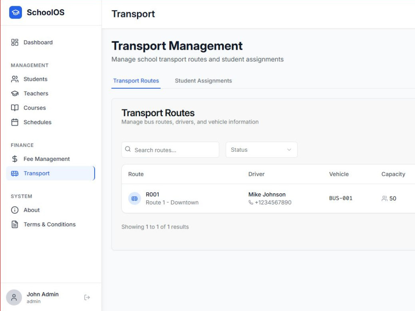Screen dimensions: 415x311
Task: Click the logout icon beside John Admin
Action: 87,297
